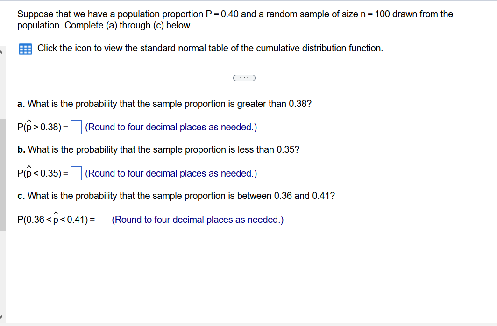This screenshot has width=497, height=326.
Task: Click the bottom-left arrow marker
Action: [2, 318]
